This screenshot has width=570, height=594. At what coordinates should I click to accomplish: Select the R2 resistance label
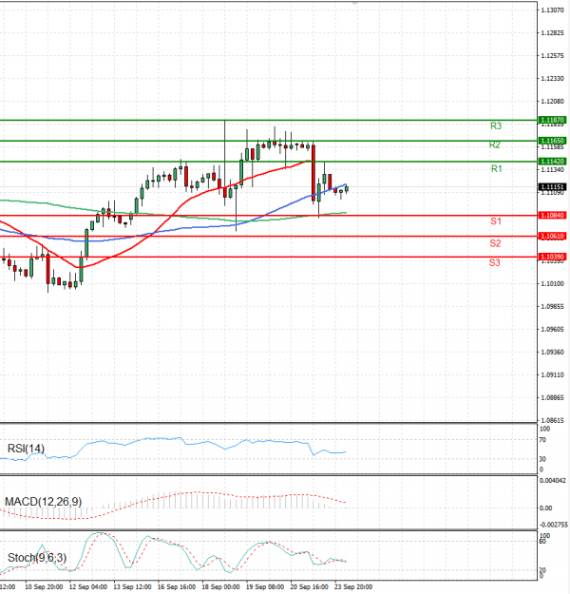click(496, 145)
